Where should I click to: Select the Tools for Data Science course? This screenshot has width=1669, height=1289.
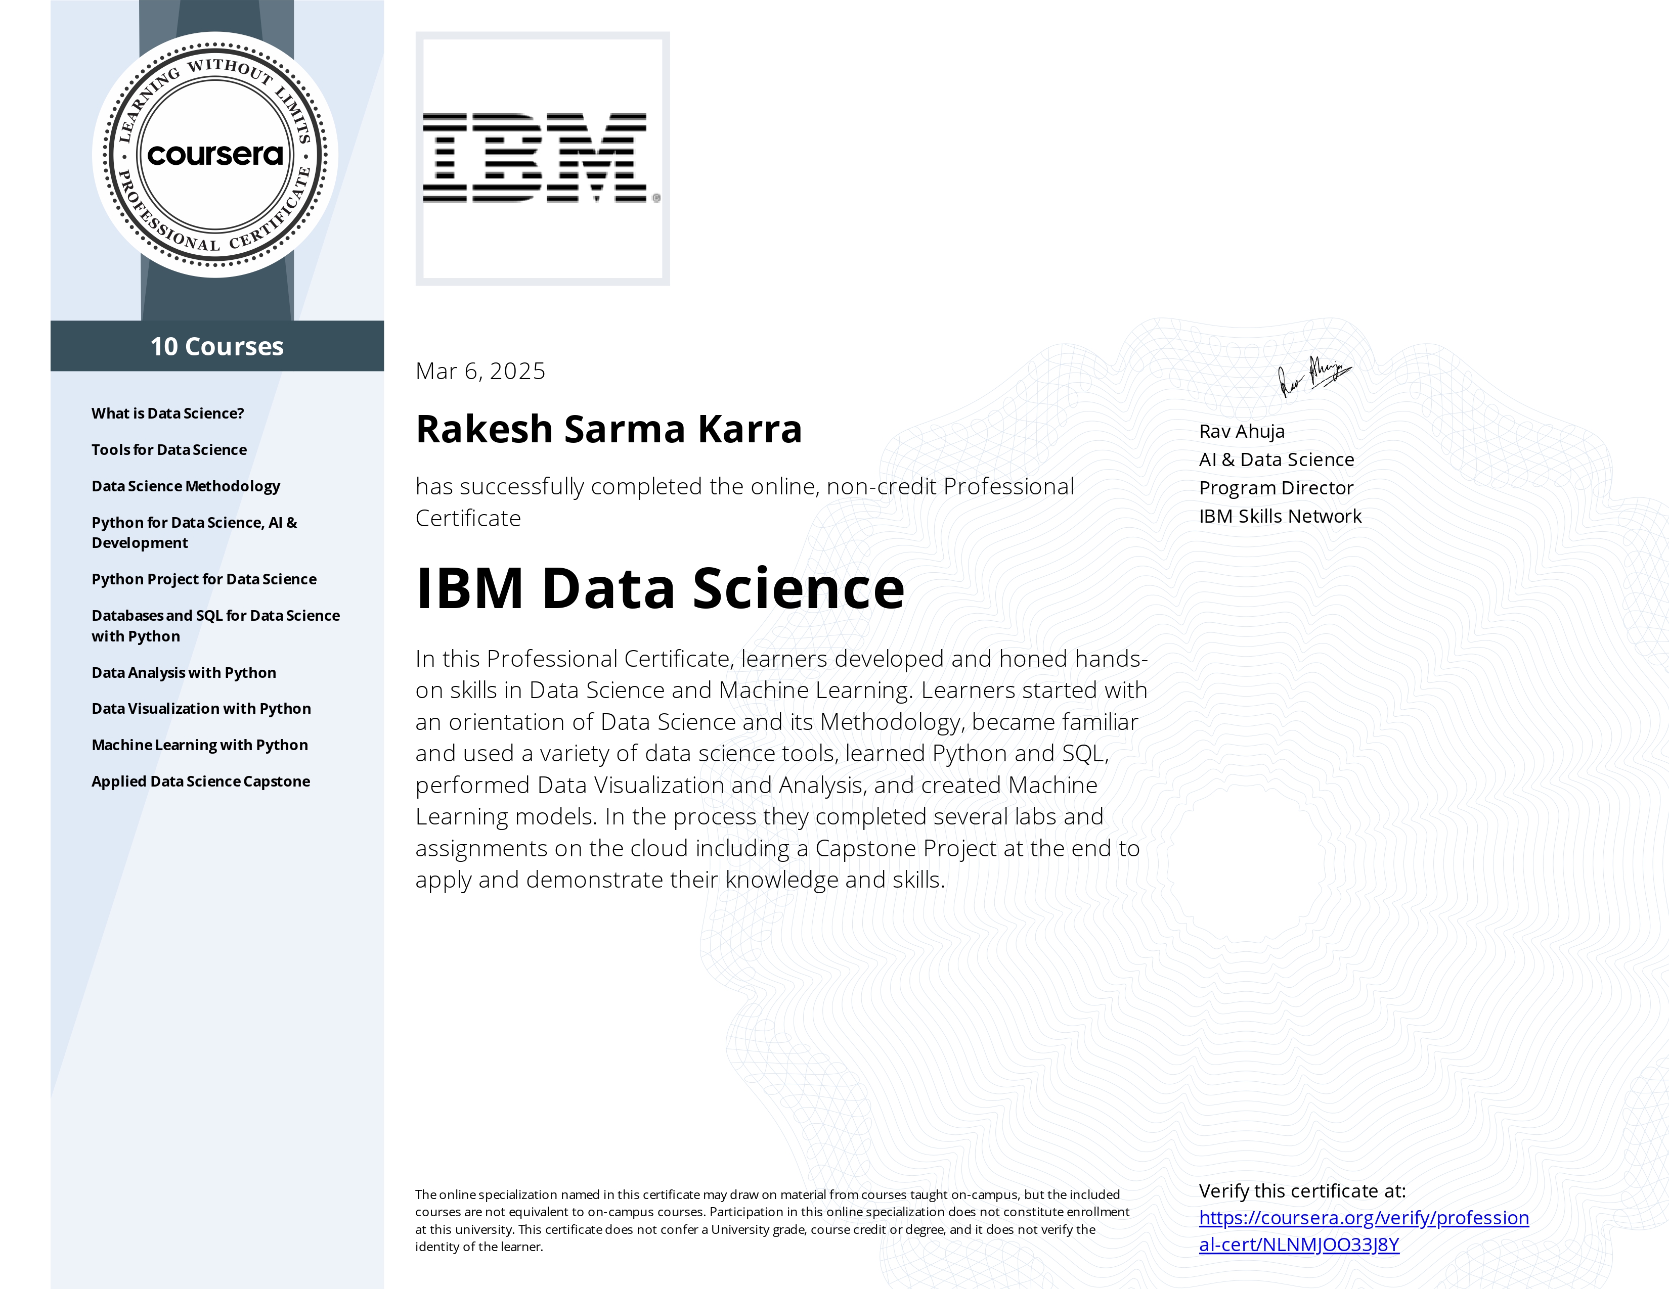click(x=169, y=450)
